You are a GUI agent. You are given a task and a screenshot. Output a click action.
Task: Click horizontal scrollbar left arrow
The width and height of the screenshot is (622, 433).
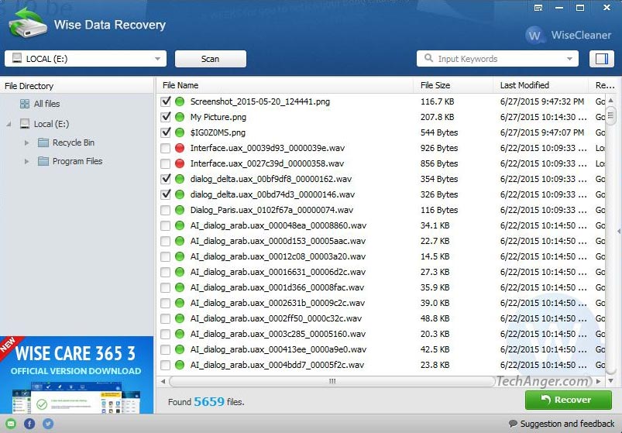point(163,381)
